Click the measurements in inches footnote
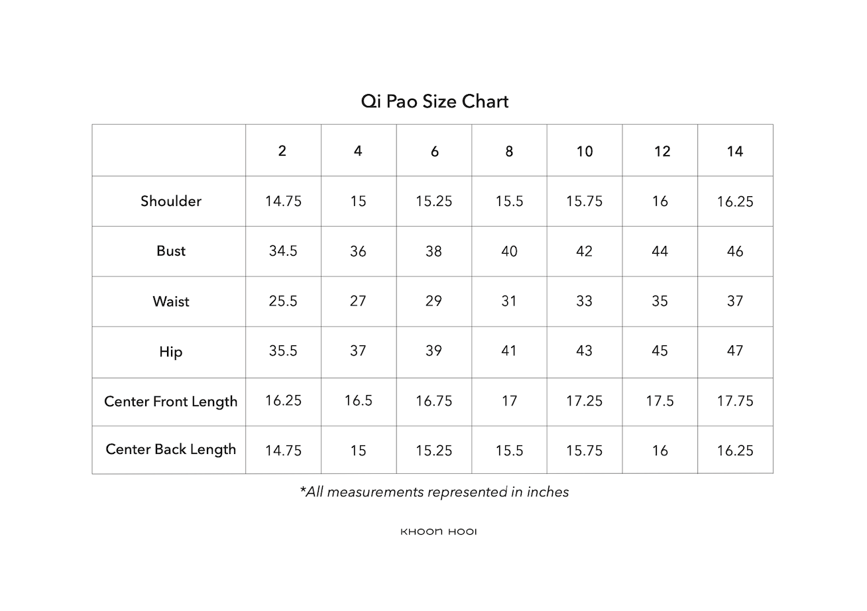 click(434, 492)
